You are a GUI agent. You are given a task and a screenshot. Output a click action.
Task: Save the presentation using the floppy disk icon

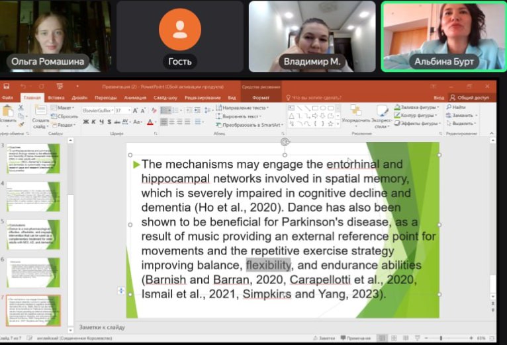[6, 86]
